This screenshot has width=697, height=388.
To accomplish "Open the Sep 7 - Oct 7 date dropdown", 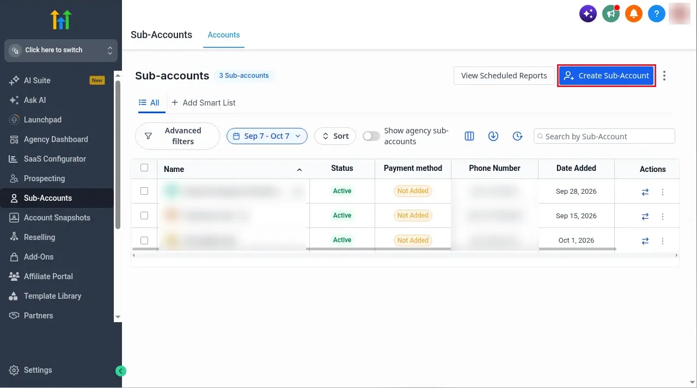I will pos(267,136).
